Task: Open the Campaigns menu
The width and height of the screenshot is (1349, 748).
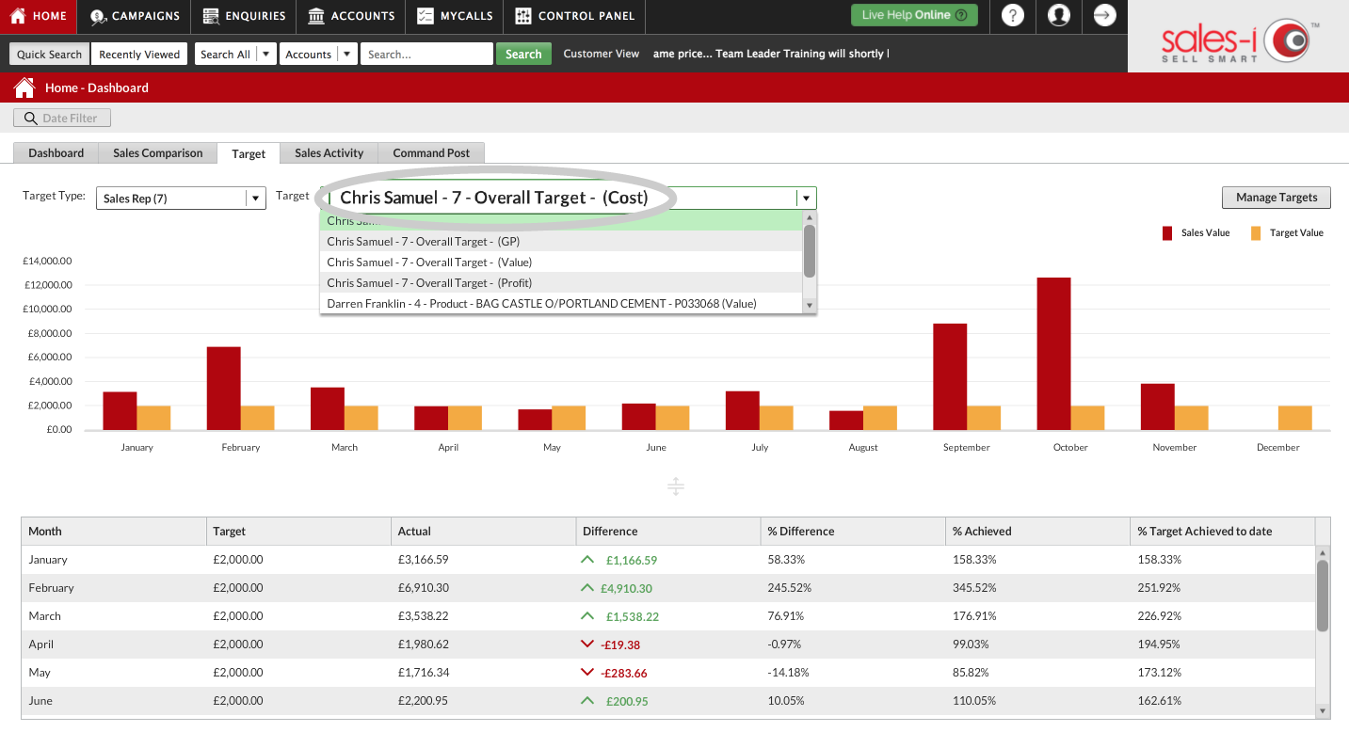Action: pos(136,16)
